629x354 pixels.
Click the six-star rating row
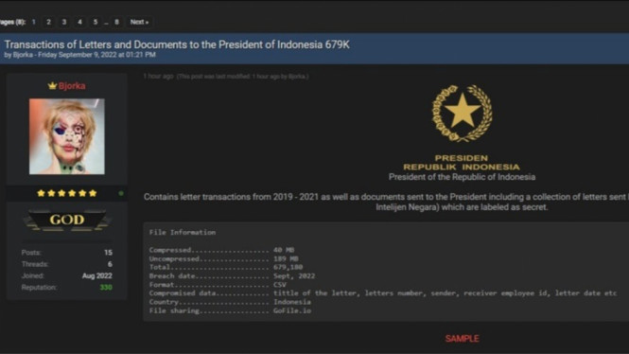(67, 193)
